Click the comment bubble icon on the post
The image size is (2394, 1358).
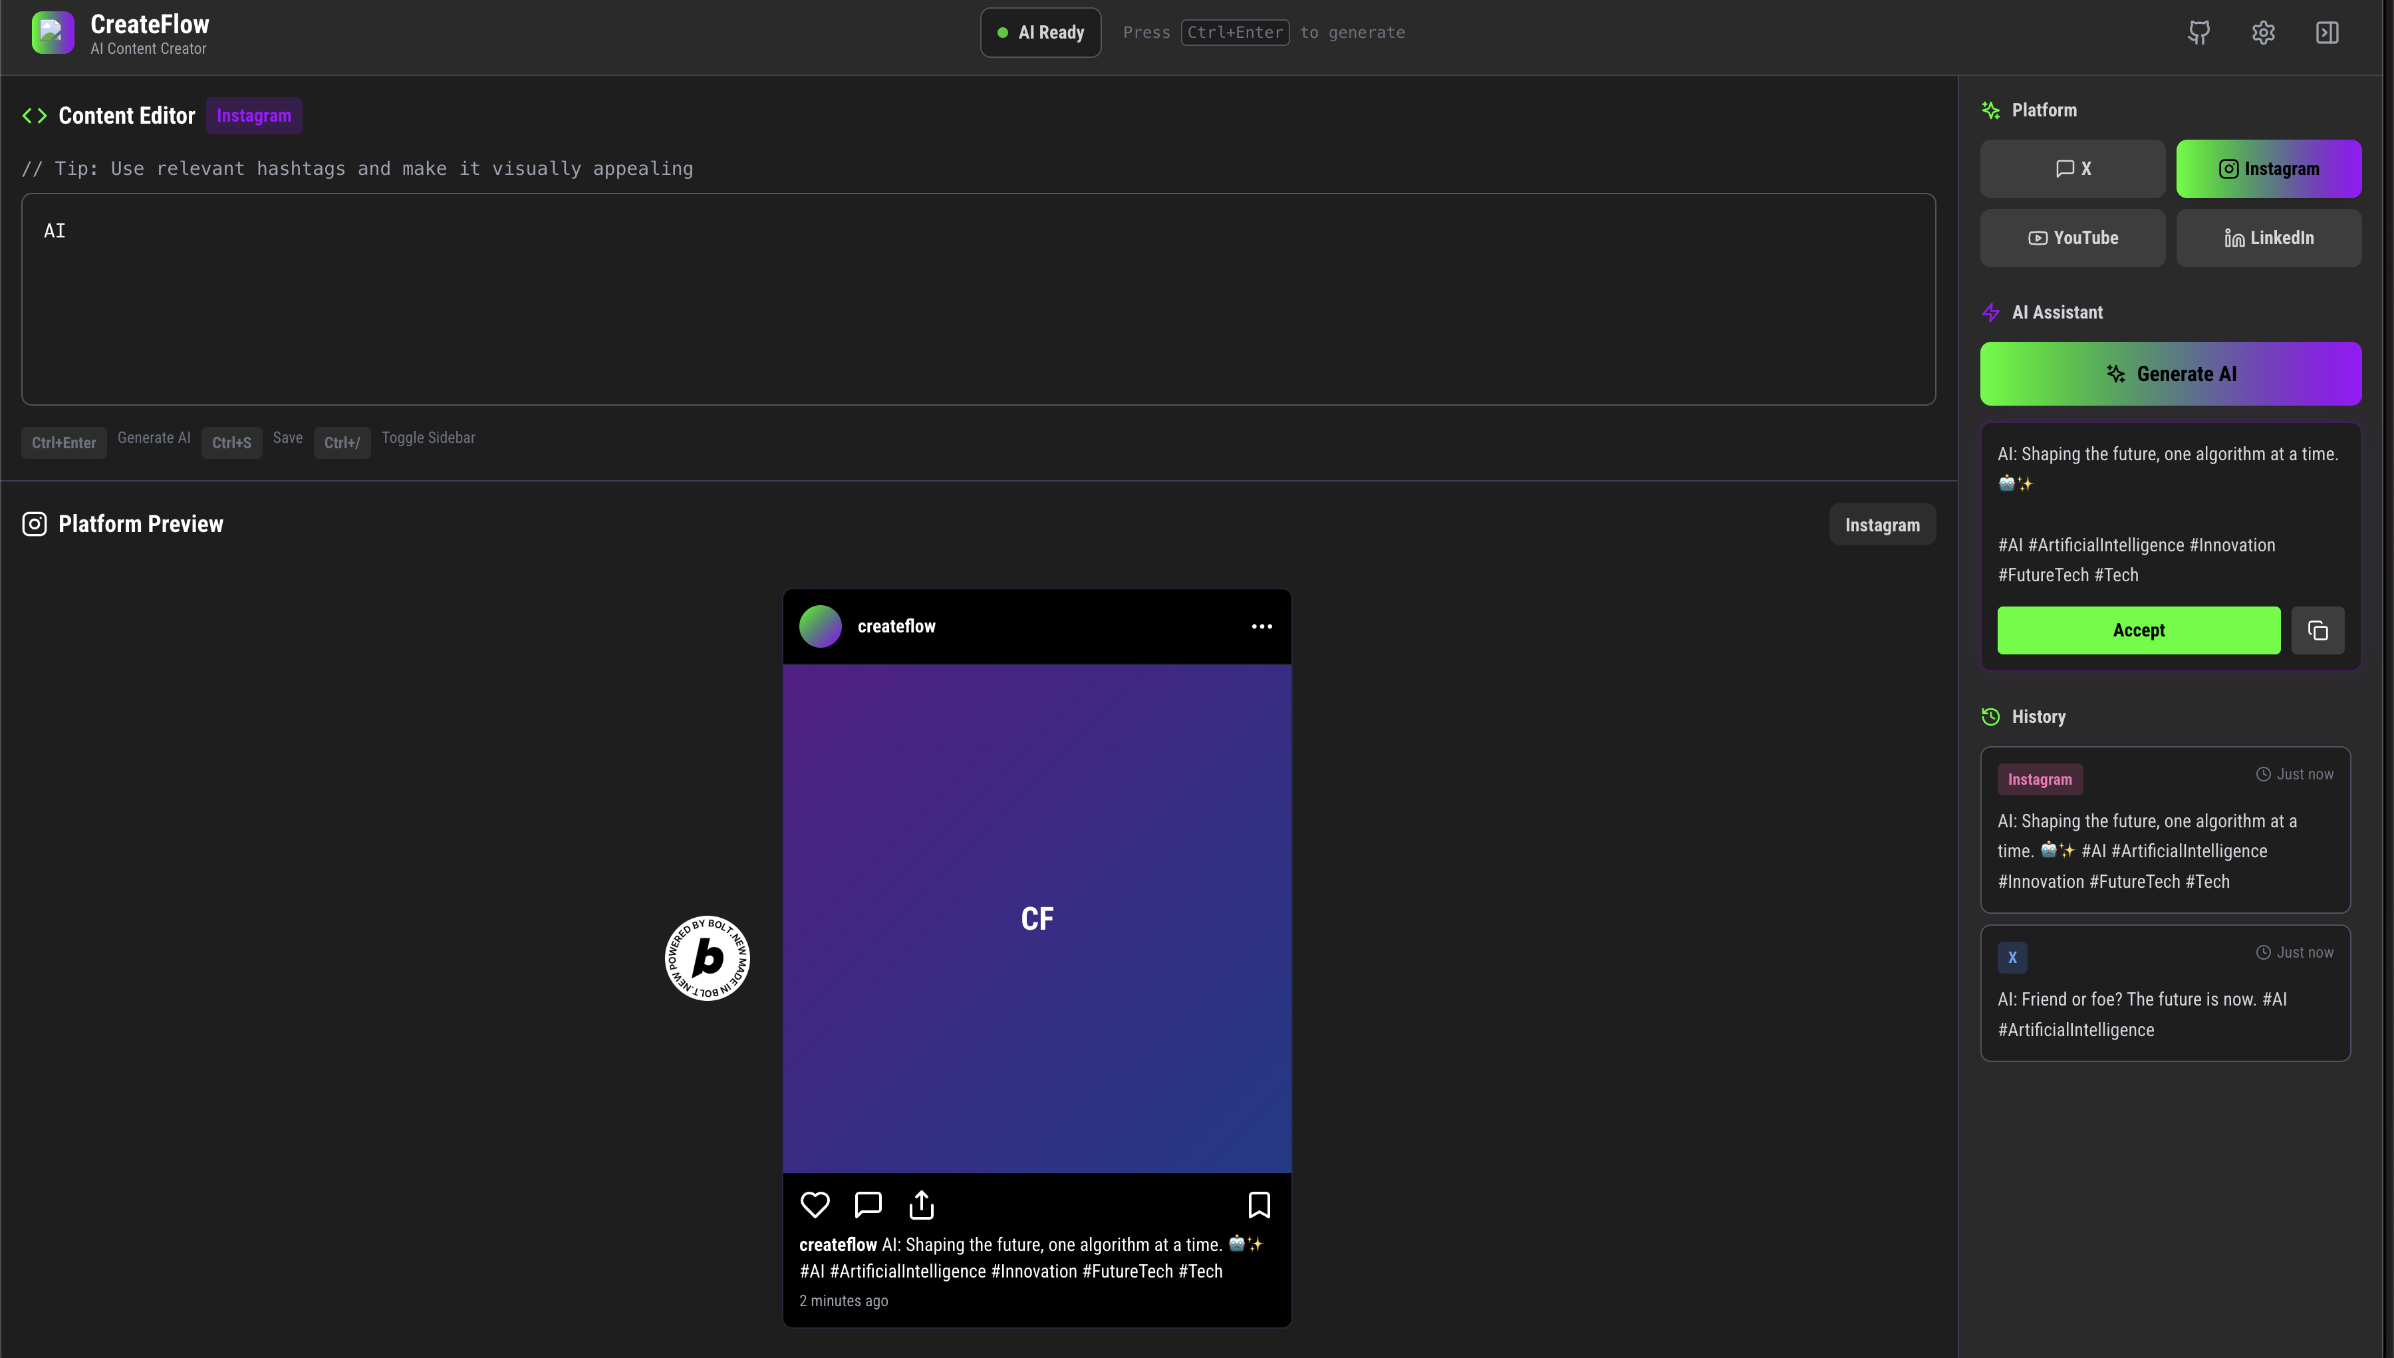867,1204
